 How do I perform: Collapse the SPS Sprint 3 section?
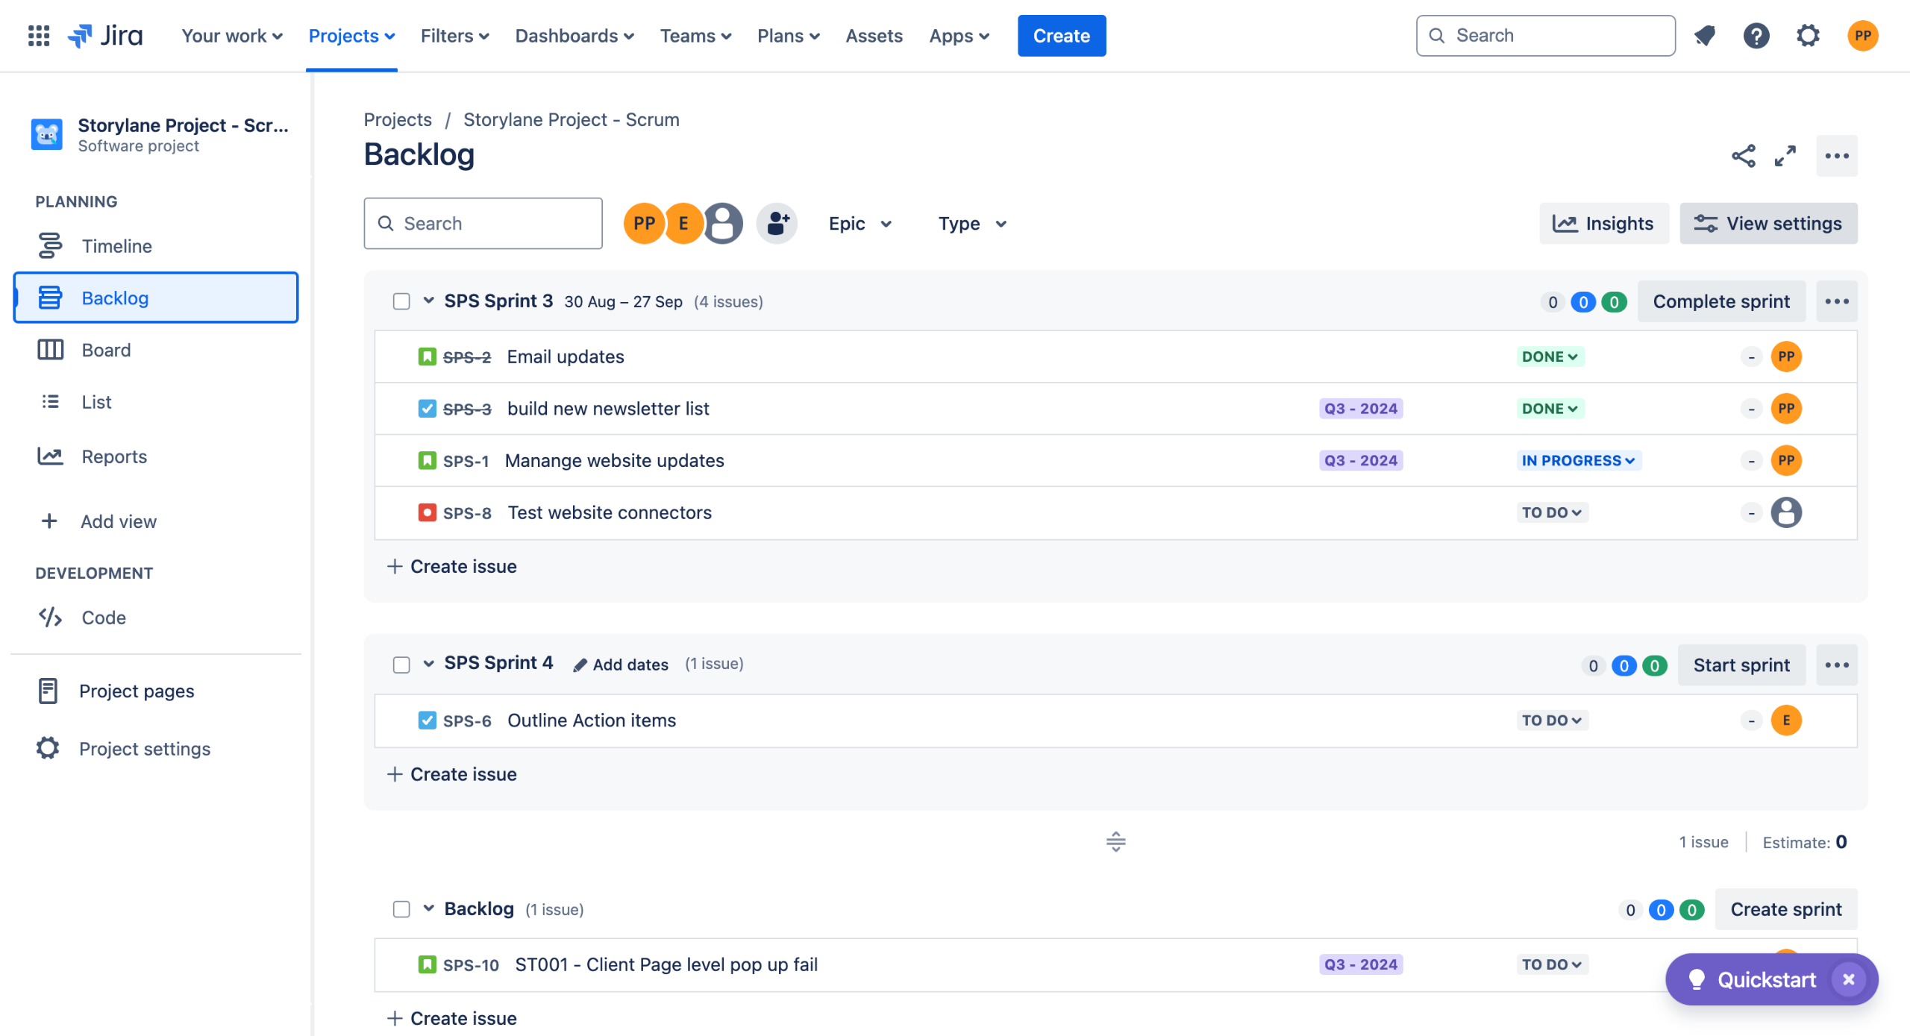429,301
